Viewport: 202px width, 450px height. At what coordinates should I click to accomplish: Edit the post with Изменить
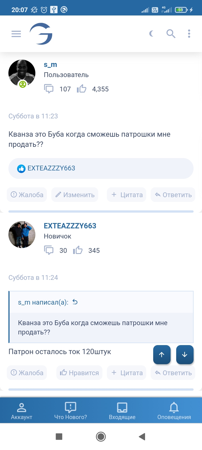pos(75,195)
